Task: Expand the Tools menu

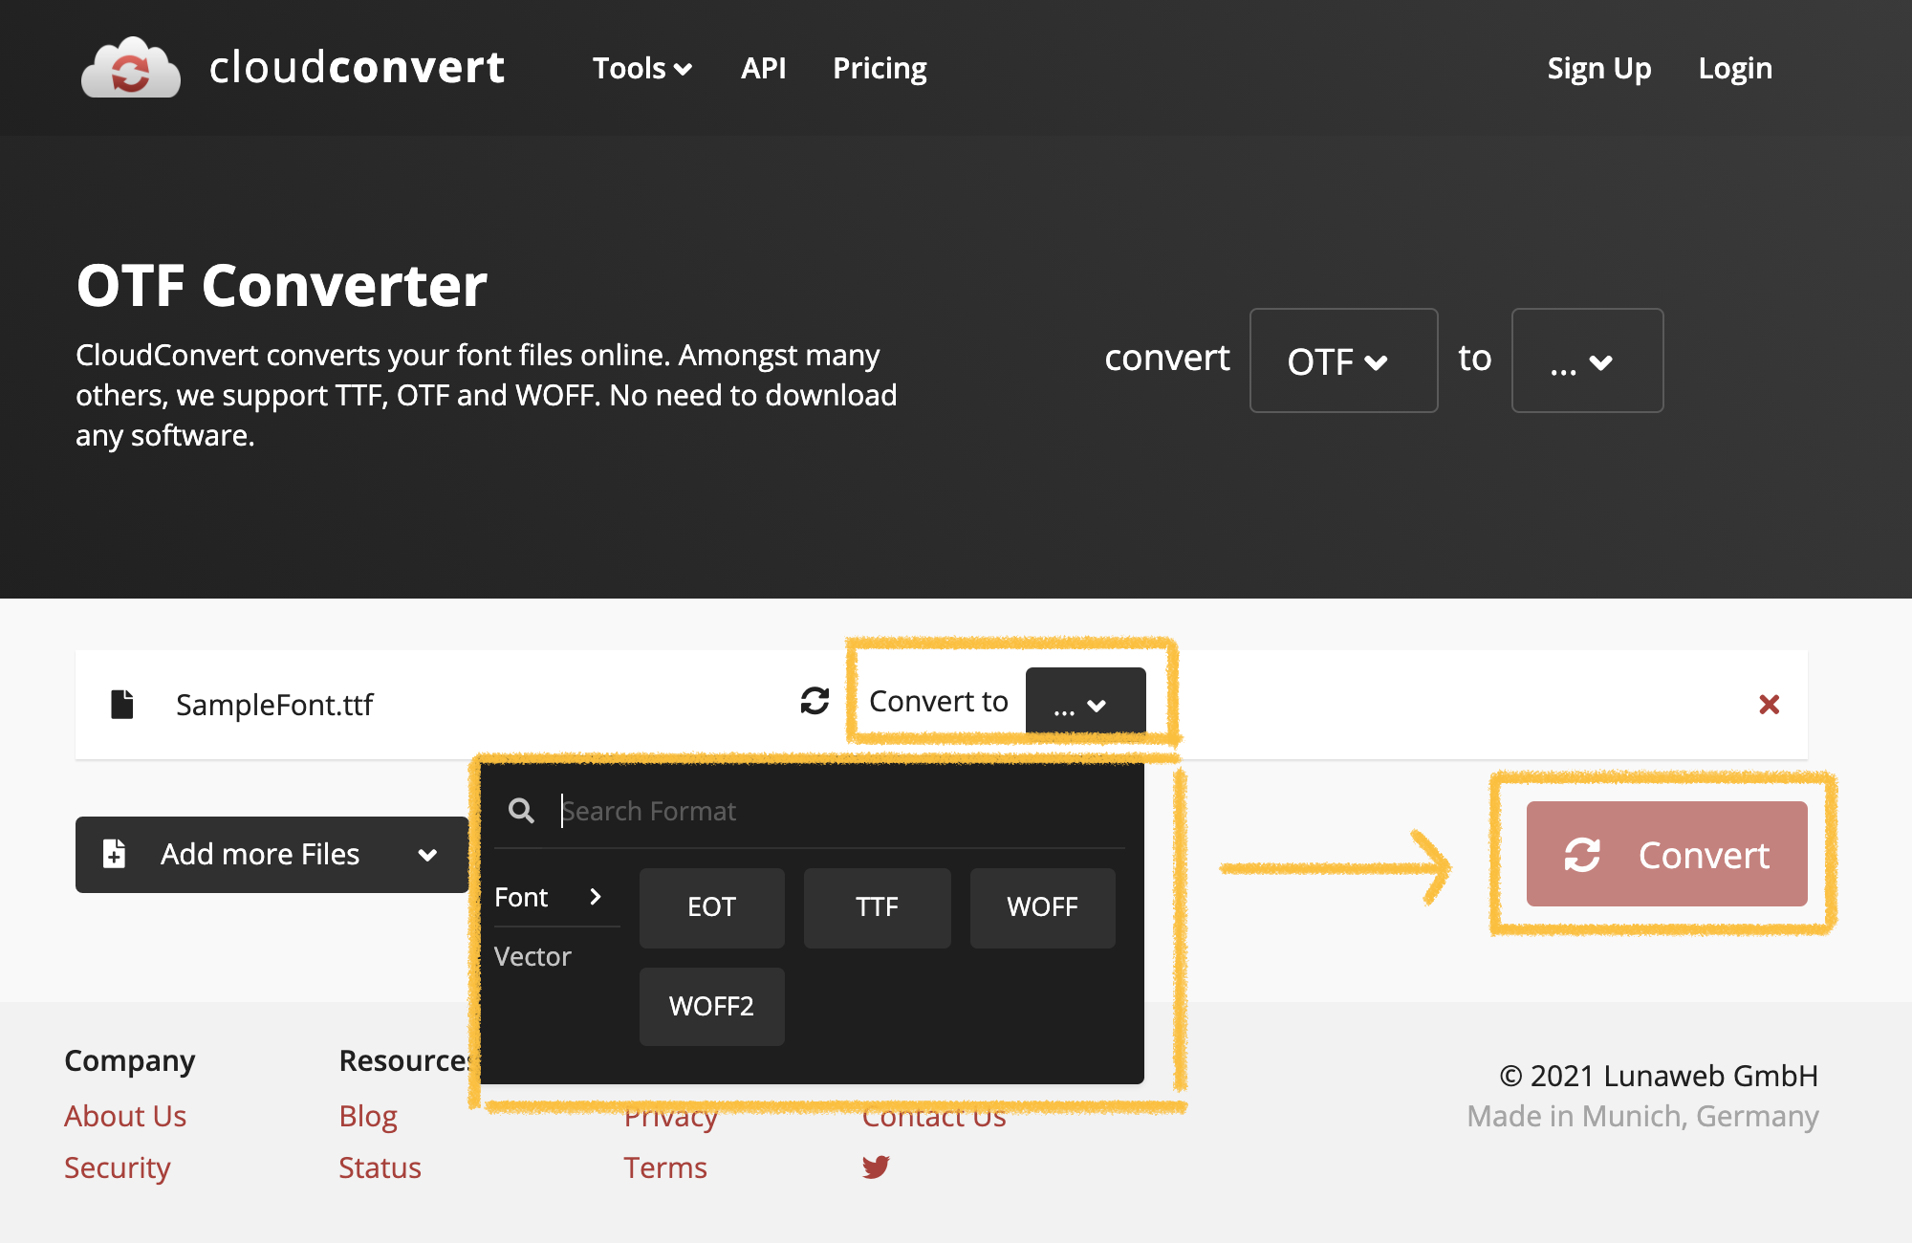Action: tap(641, 68)
